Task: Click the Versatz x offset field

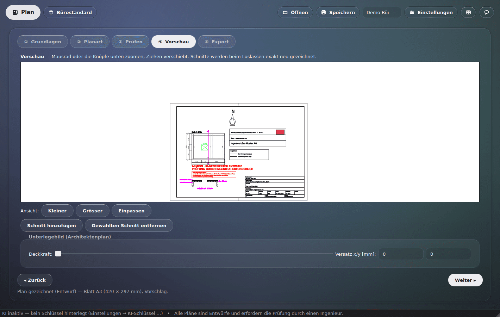Action: tap(401, 254)
